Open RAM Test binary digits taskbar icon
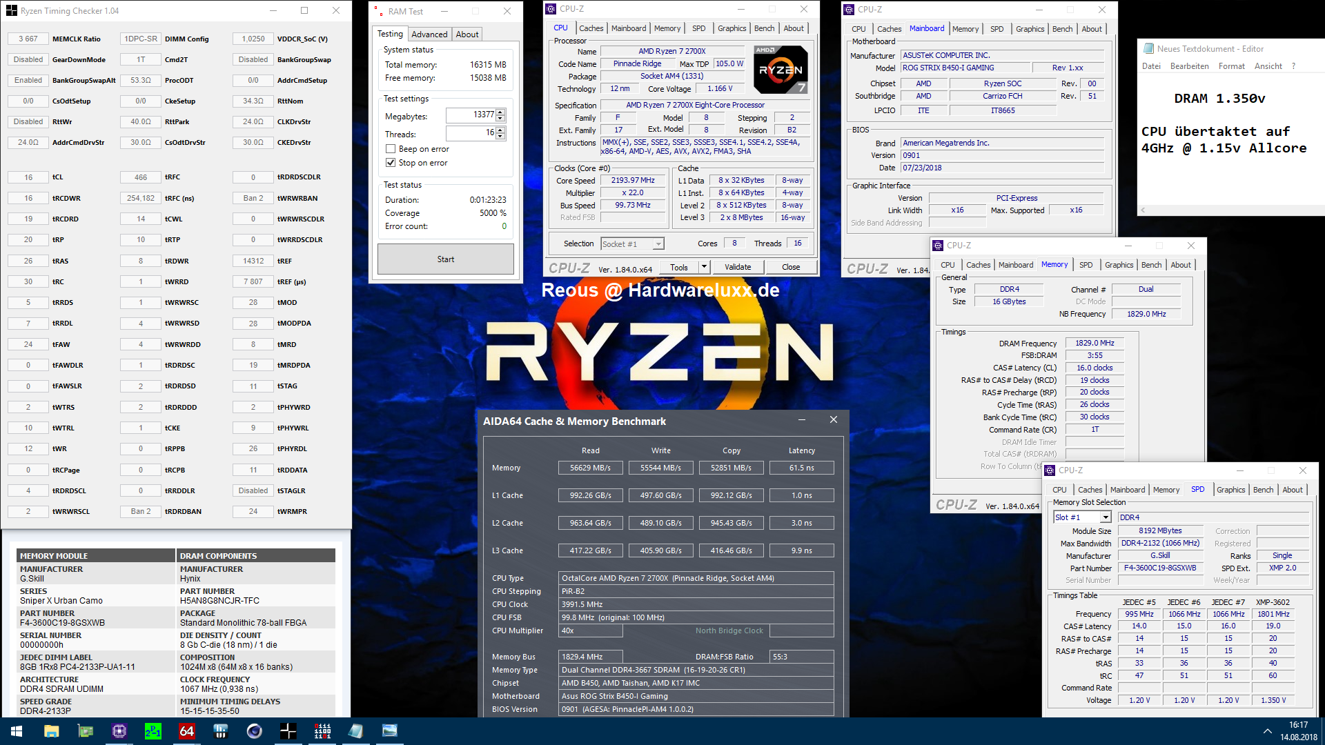This screenshot has width=1325, height=745. tap(322, 731)
